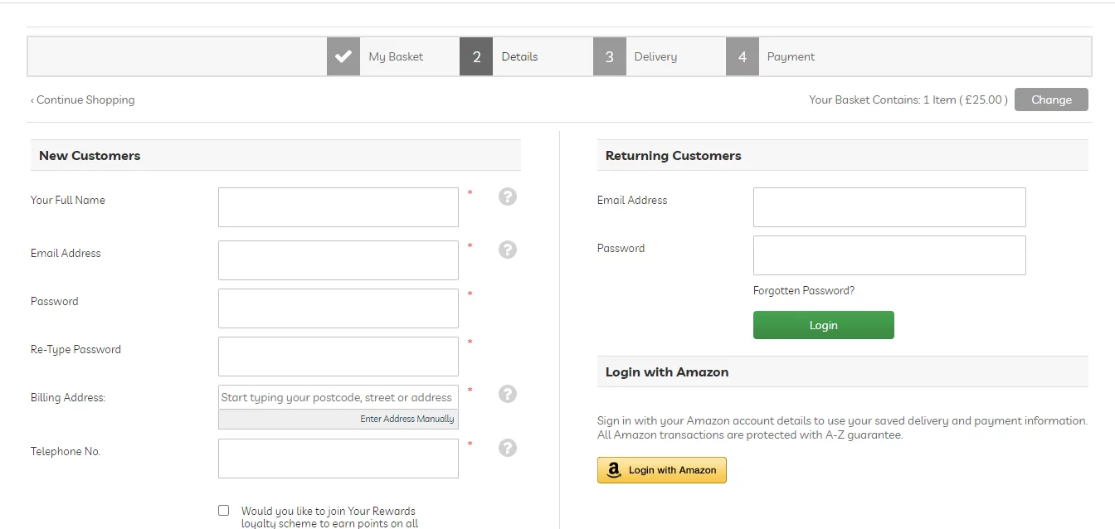The height and width of the screenshot is (529, 1115).
Task: Select the step 4 Payment number box
Action: [x=743, y=56]
